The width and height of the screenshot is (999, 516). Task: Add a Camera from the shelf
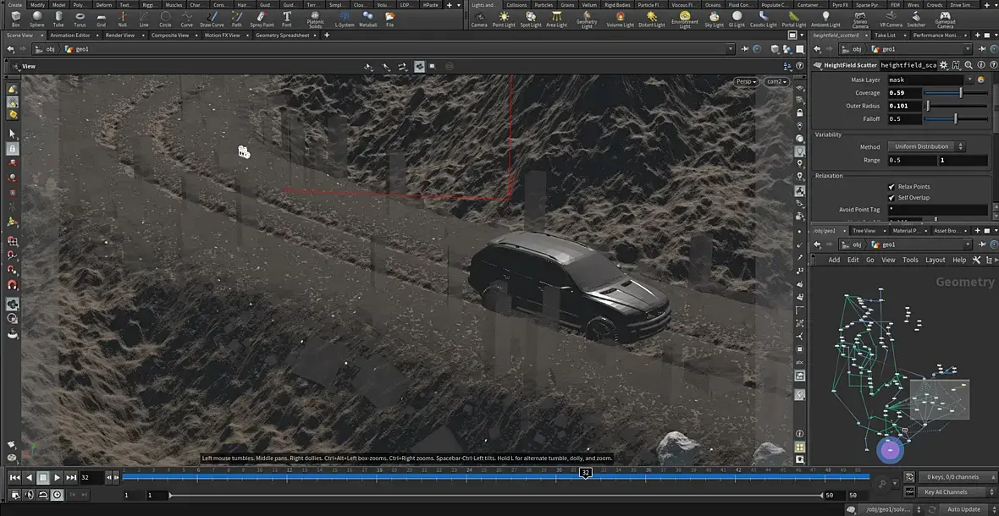(478, 19)
